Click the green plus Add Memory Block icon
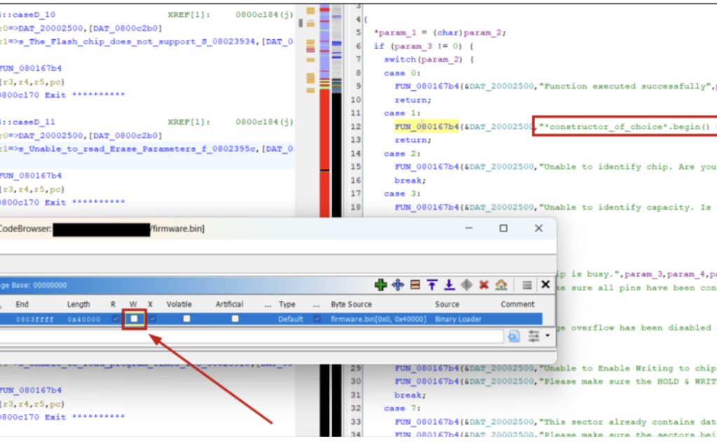Screen dimensions: 717x442 pyautogui.click(x=380, y=285)
